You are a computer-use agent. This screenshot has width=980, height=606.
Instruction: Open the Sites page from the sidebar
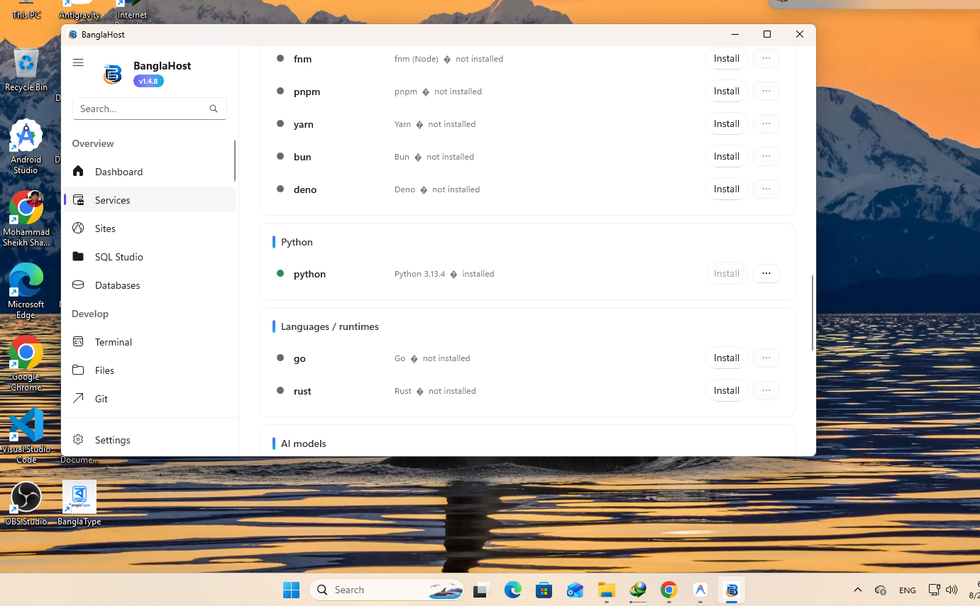(x=150, y=228)
